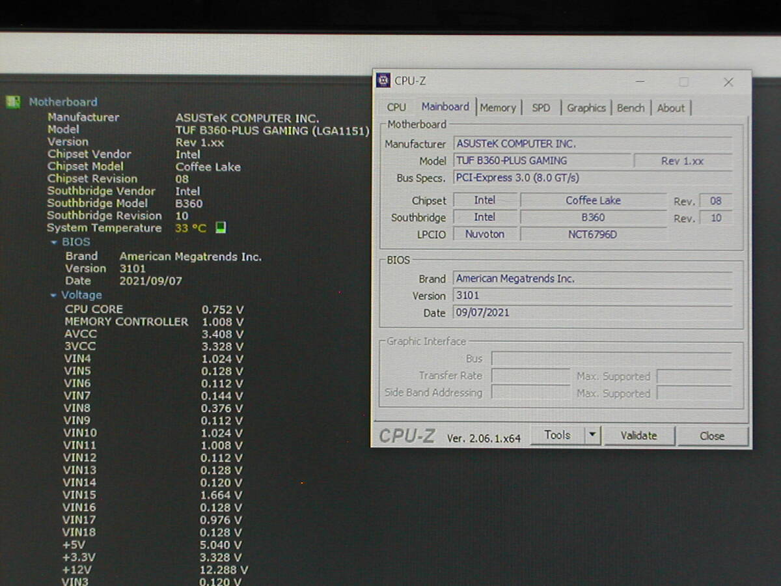Click the BIOS Version field showing 3101
Viewport: 781px width, 586px height.
592,296
